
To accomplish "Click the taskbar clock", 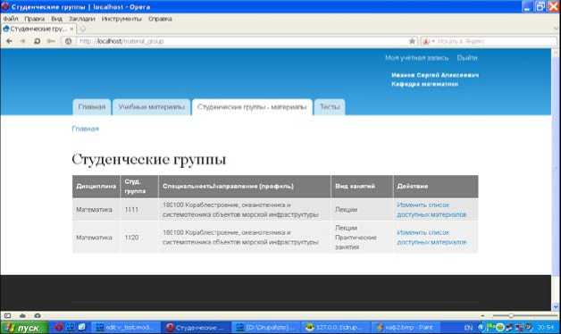I will 545,327.
